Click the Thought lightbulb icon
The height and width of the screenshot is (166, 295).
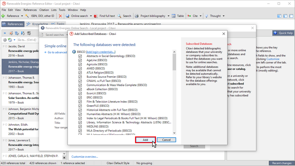(206, 16)
